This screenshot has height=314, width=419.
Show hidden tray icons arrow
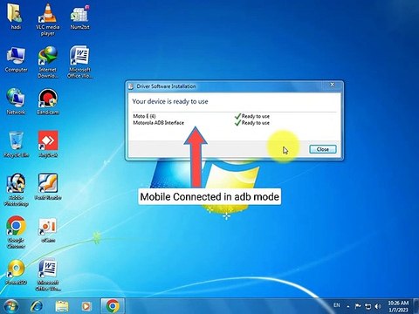click(x=348, y=306)
